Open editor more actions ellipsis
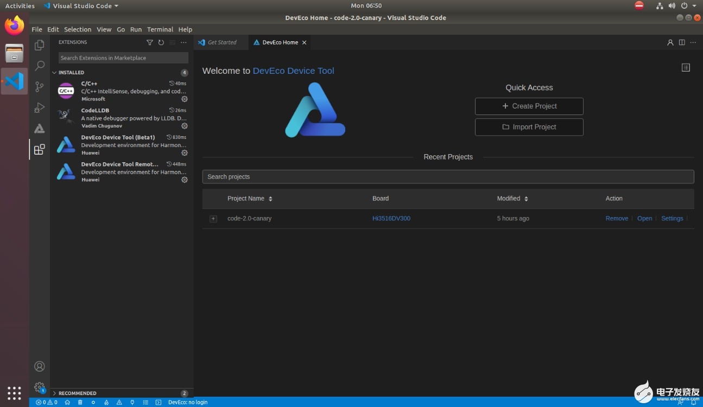The image size is (703, 407). 693,42
